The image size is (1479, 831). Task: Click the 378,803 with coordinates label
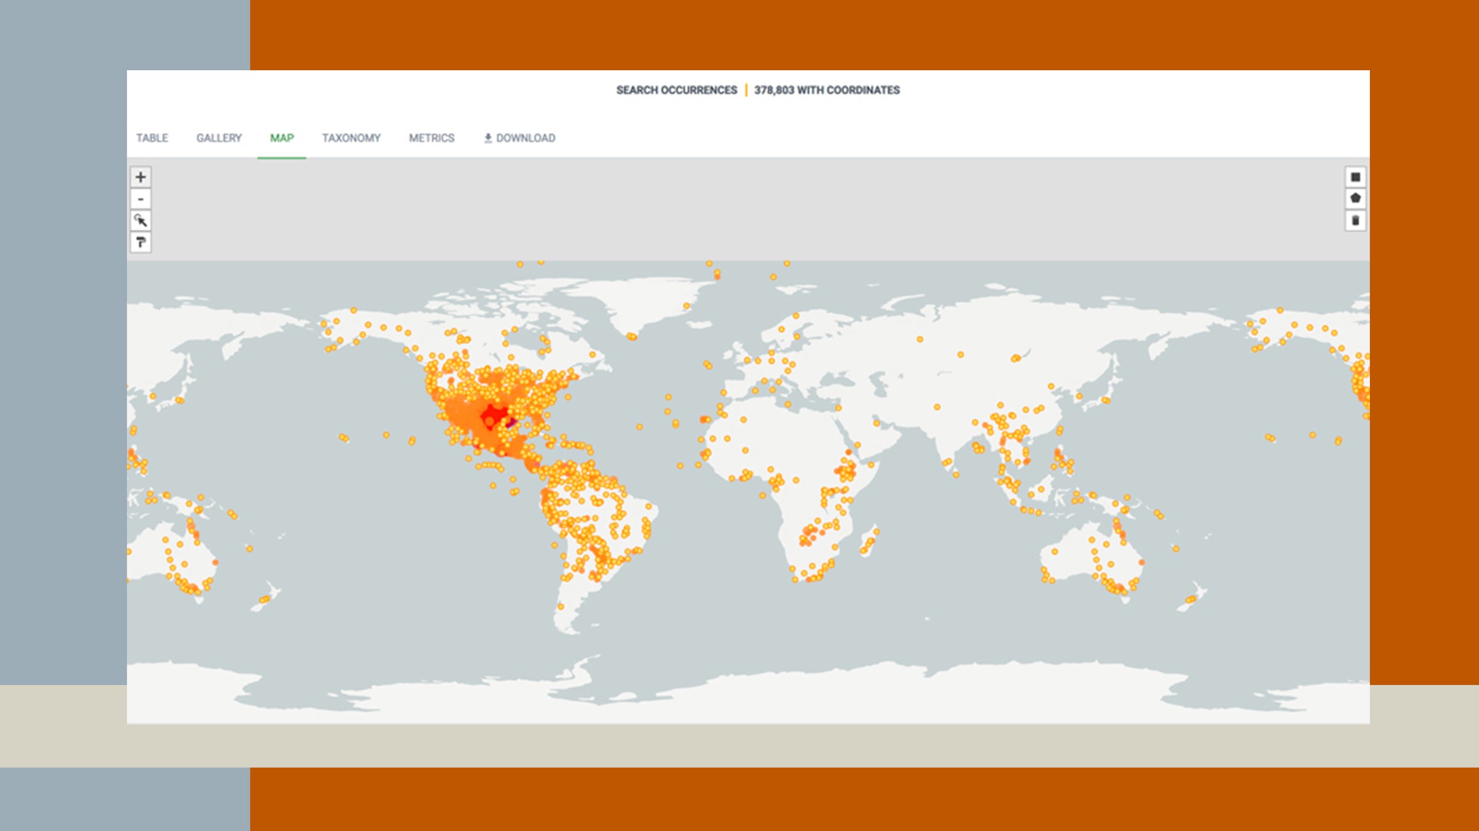point(827,90)
